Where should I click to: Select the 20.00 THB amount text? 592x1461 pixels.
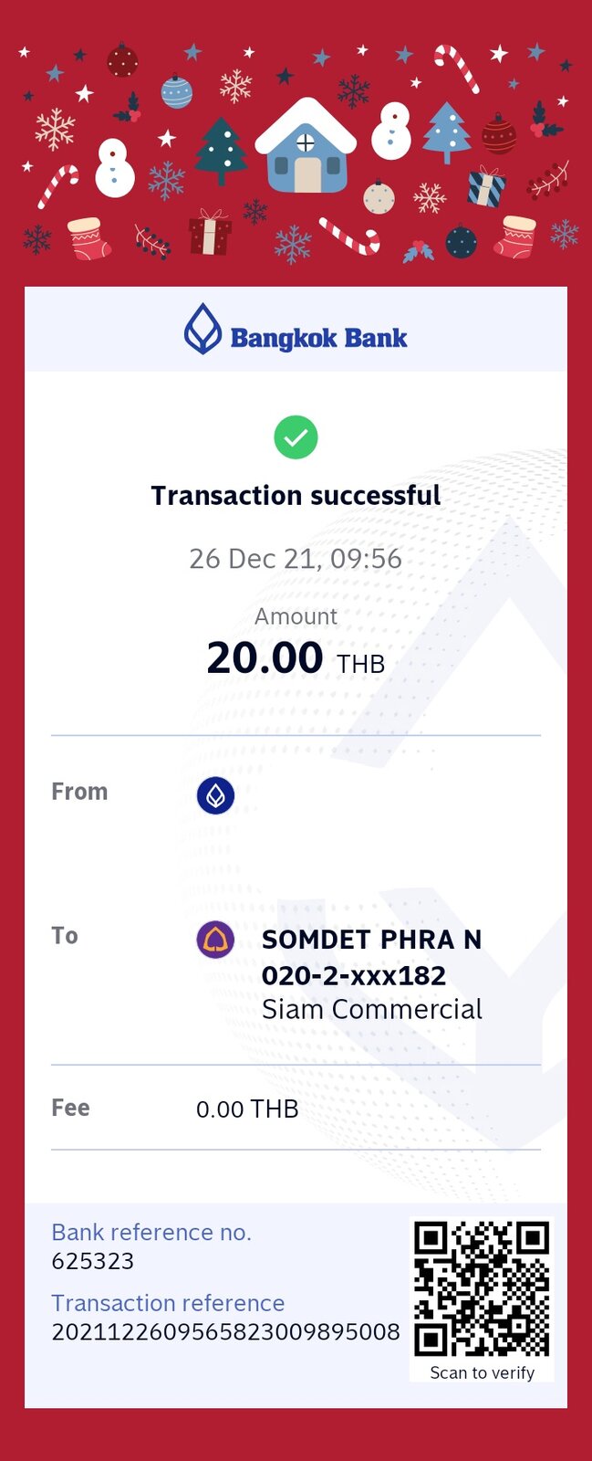click(296, 657)
